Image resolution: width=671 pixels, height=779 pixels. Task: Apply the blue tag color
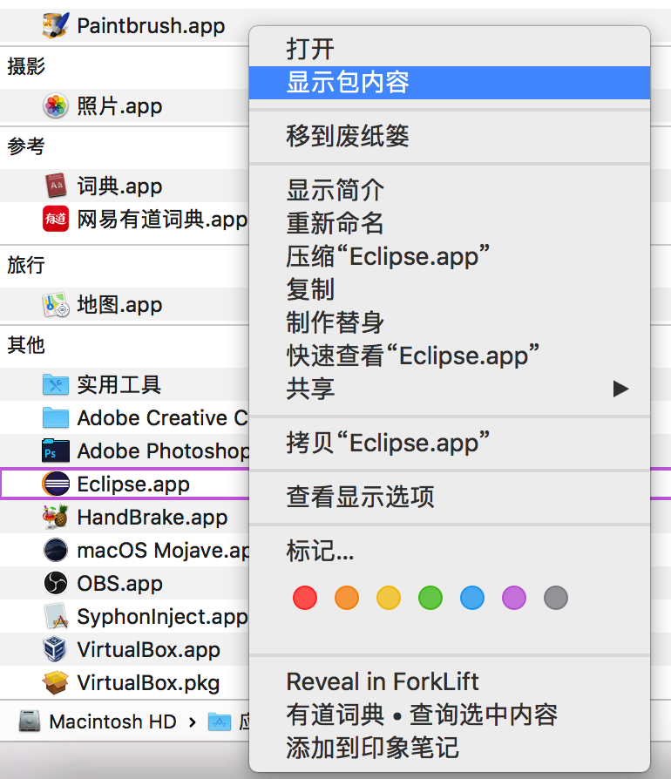tap(472, 598)
